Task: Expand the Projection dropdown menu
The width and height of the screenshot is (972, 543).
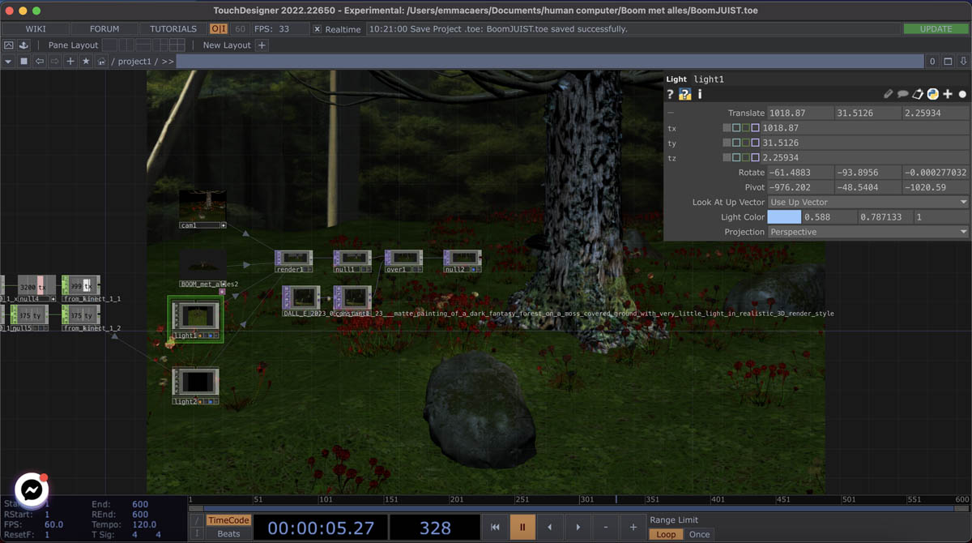Action: 868,232
